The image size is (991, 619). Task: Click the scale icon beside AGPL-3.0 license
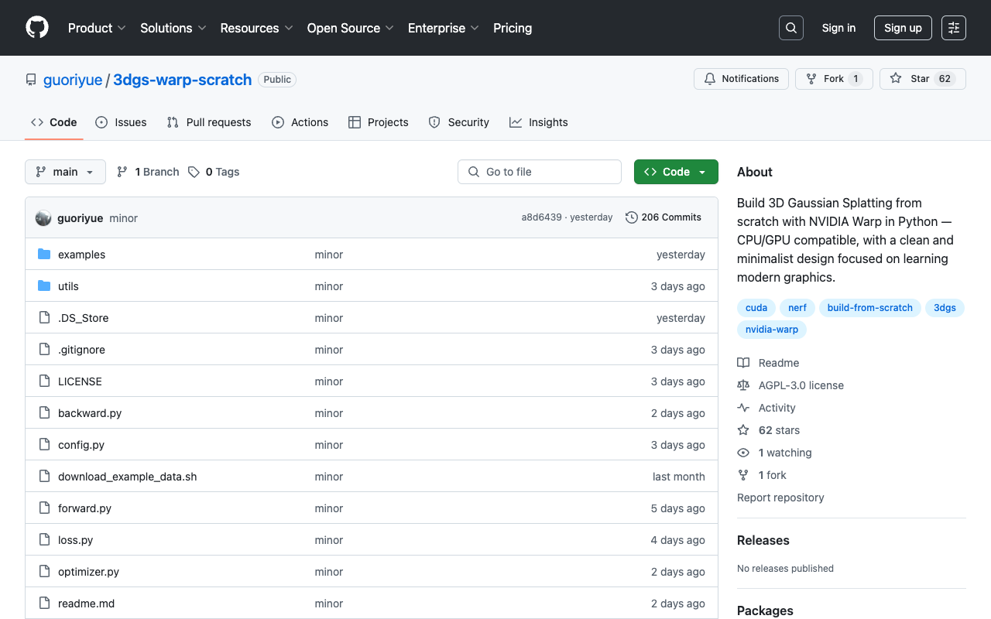click(x=743, y=385)
